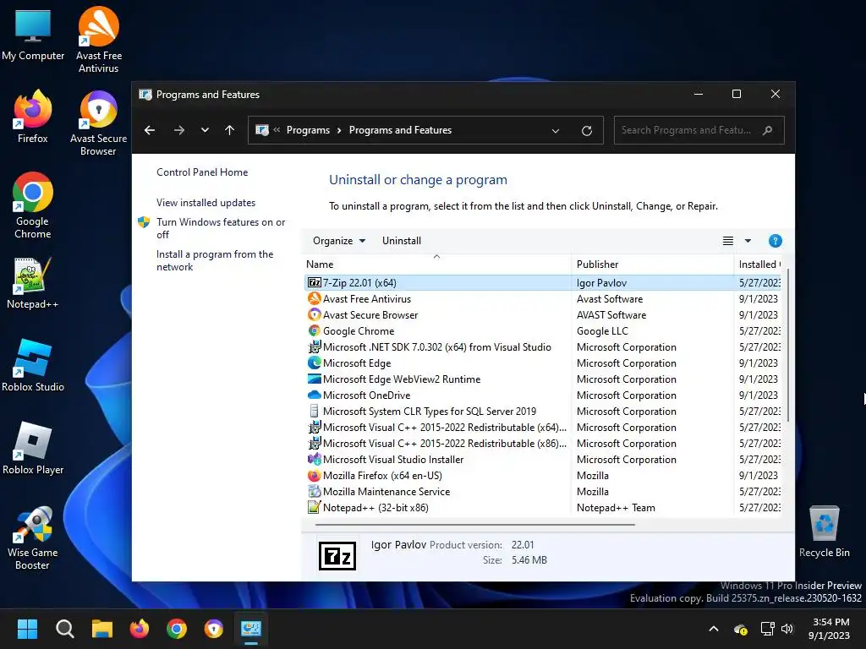Click the Google Chrome icon in the program list
The image size is (866, 649).
(x=315, y=330)
